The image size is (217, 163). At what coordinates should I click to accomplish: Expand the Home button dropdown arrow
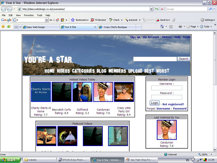tap(166, 27)
